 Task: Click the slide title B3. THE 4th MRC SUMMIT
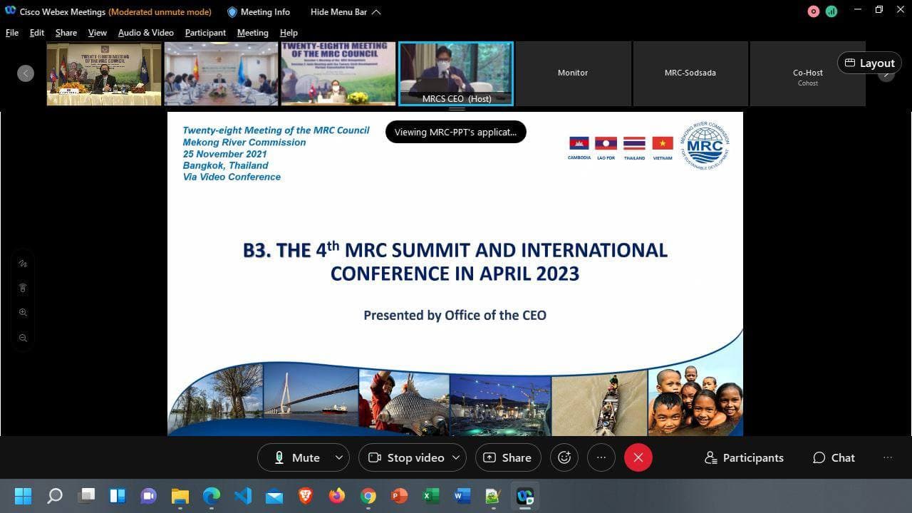455,261
